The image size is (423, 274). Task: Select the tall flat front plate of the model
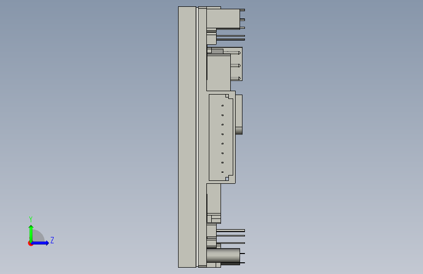coord(187,137)
